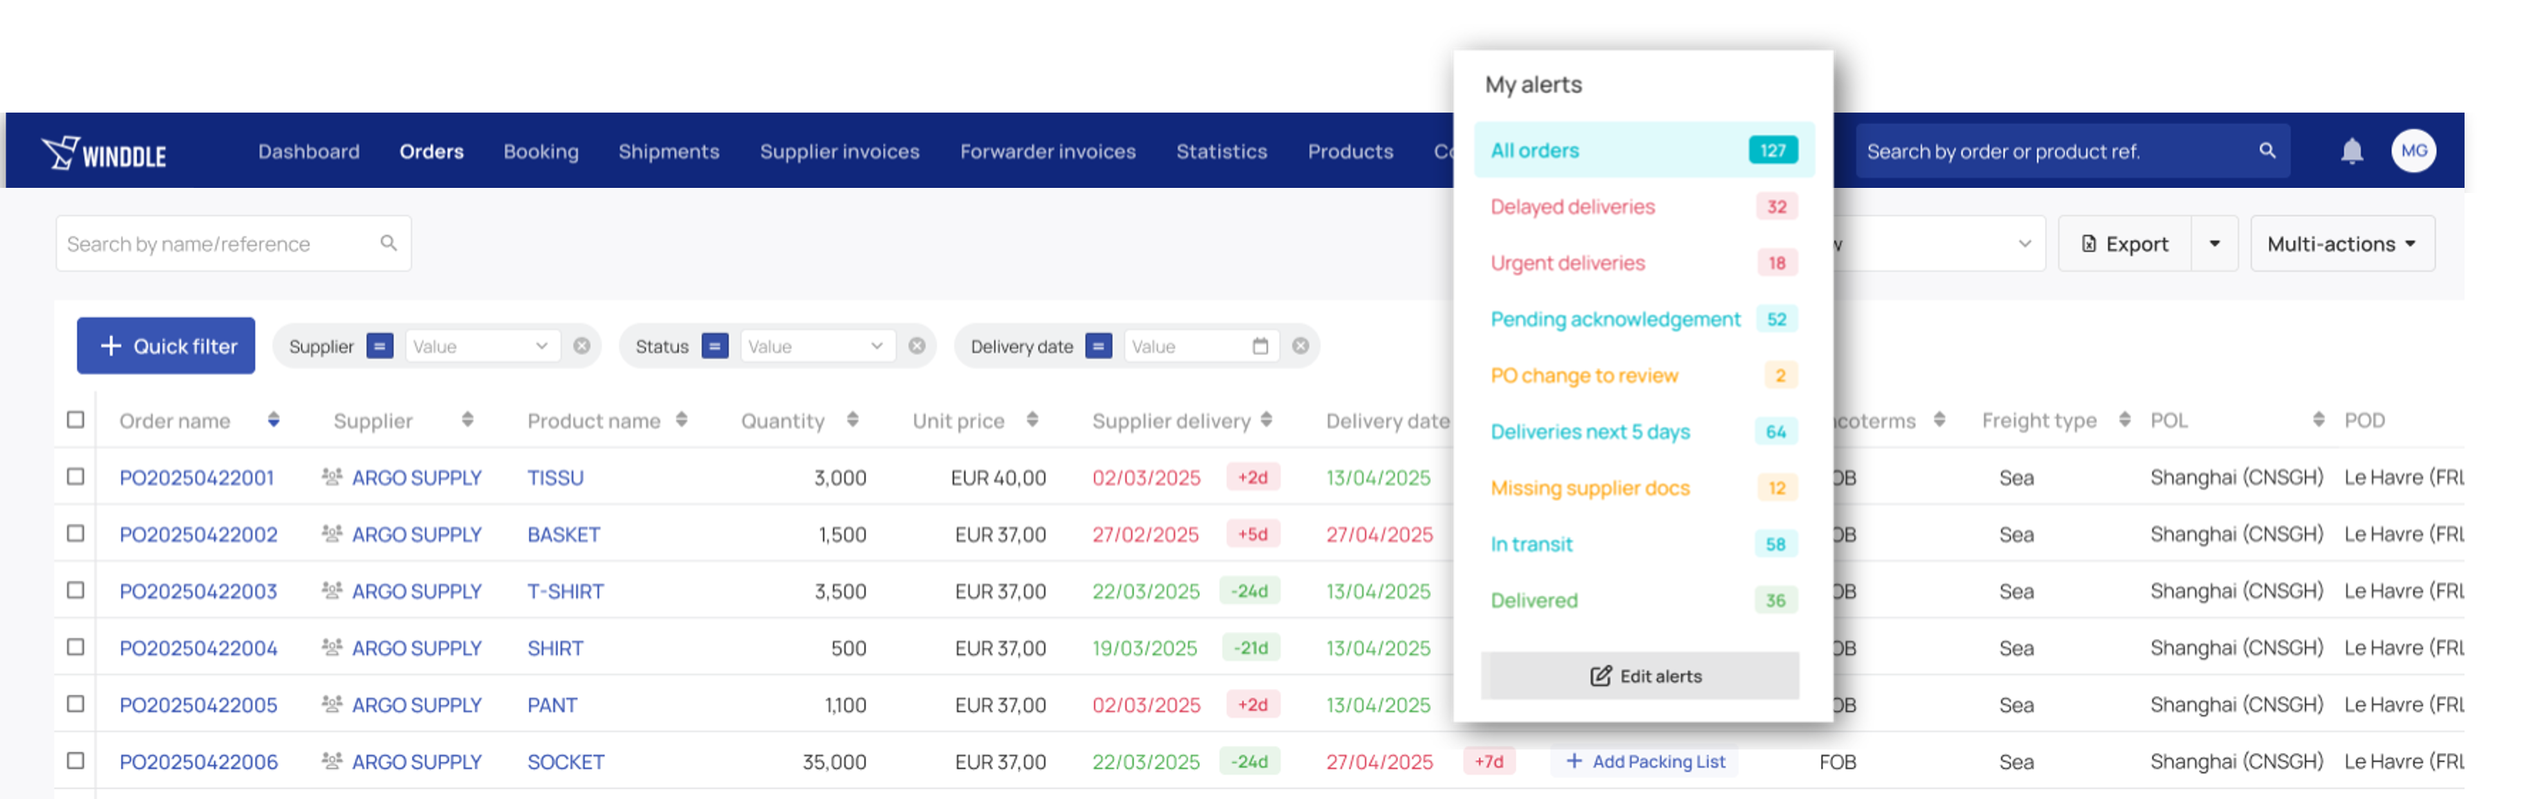Tick the checkbox for order PO20250422004
The width and height of the screenshot is (2536, 799).
coord(76,647)
